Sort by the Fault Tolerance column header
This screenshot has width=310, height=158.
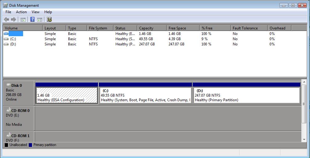point(249,28)
